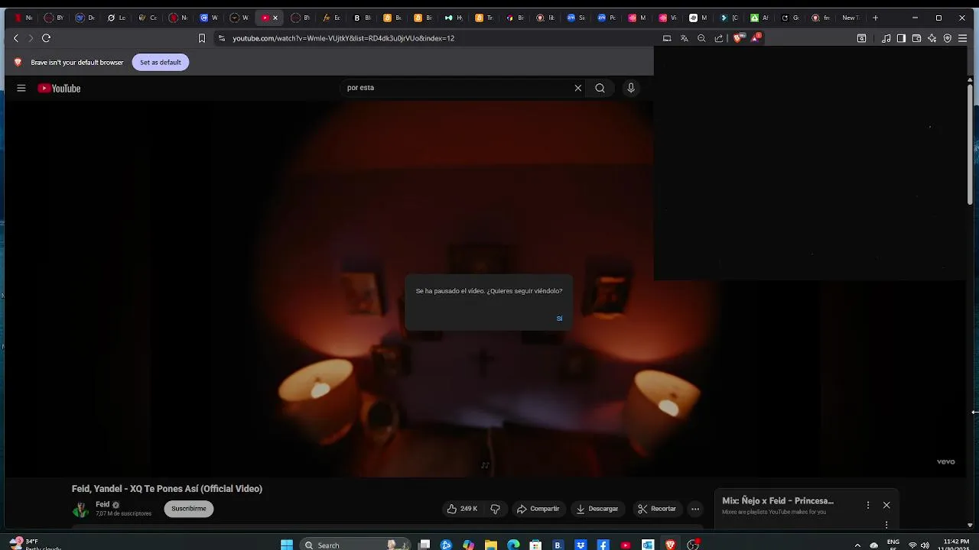The width and height of the screenshot is (979, 550).
Task: Toggle the browser sidebar panel
Action: (901, 38)
